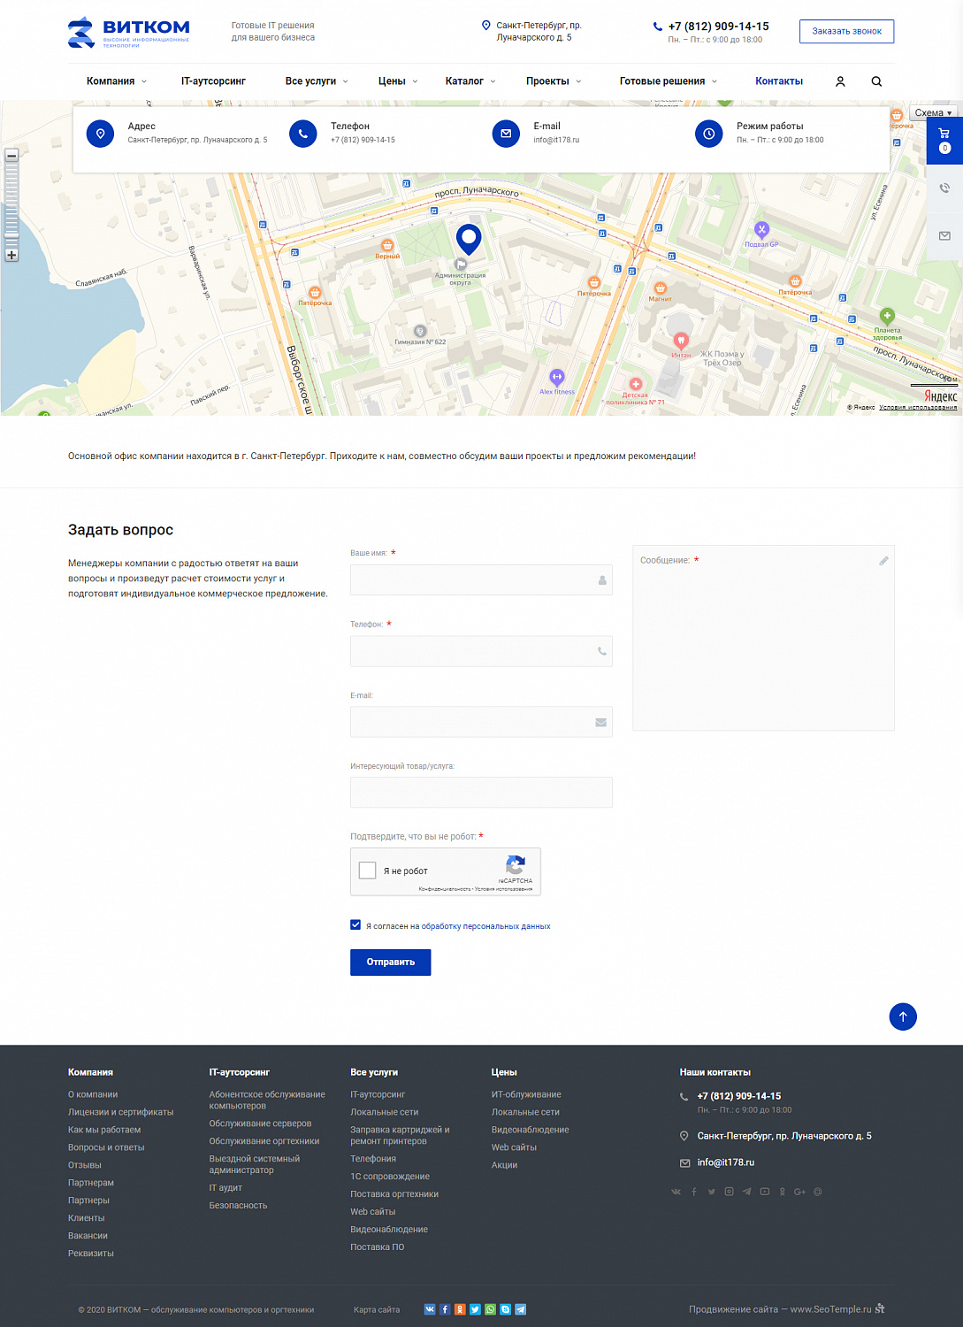Open ИТ-обслуживание under footer Цены
The height and width of the screenshot is (1327, 963).
[x=526, y=1094]
